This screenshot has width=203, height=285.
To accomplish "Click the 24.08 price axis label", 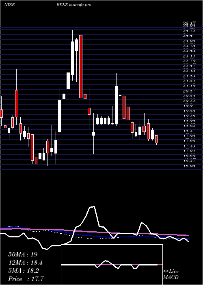I will pyautogui.click(x=189, y=41).
